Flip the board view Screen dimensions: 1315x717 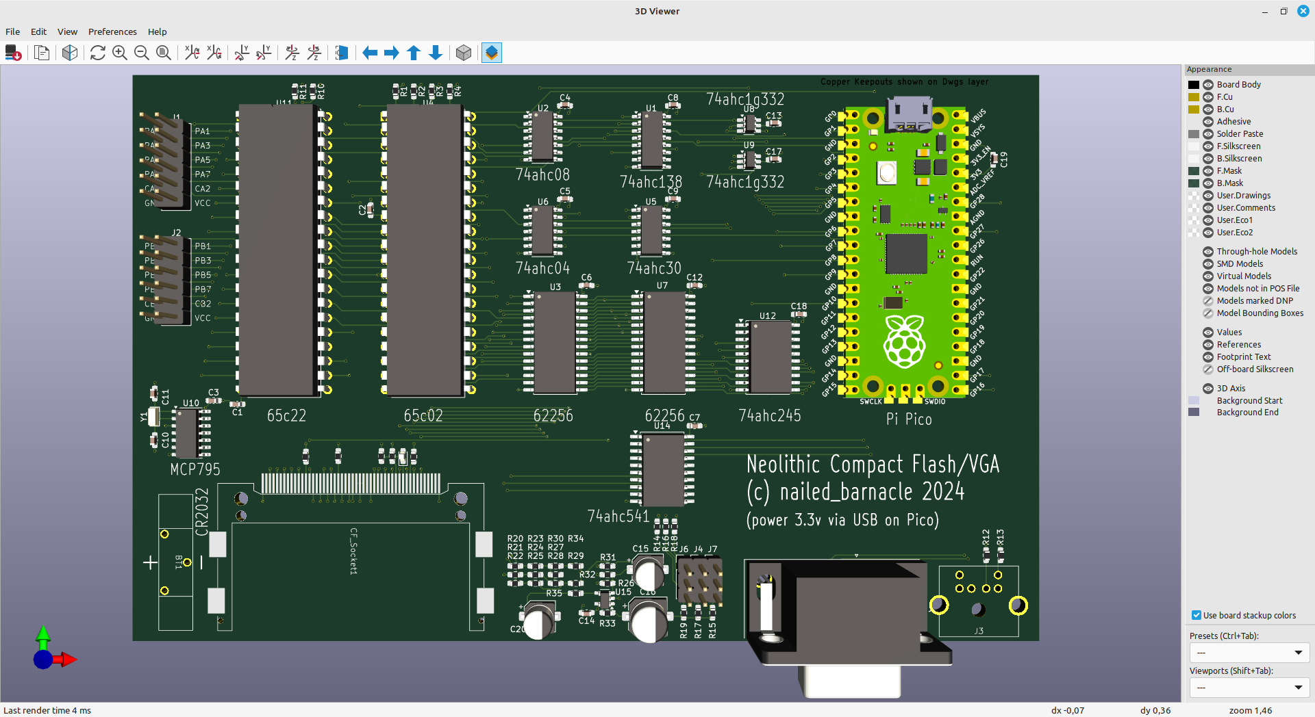[x=342, y=53]
